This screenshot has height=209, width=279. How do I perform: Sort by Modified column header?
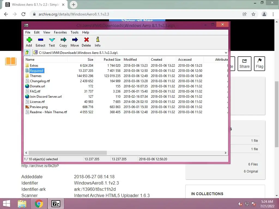(136, 60)
